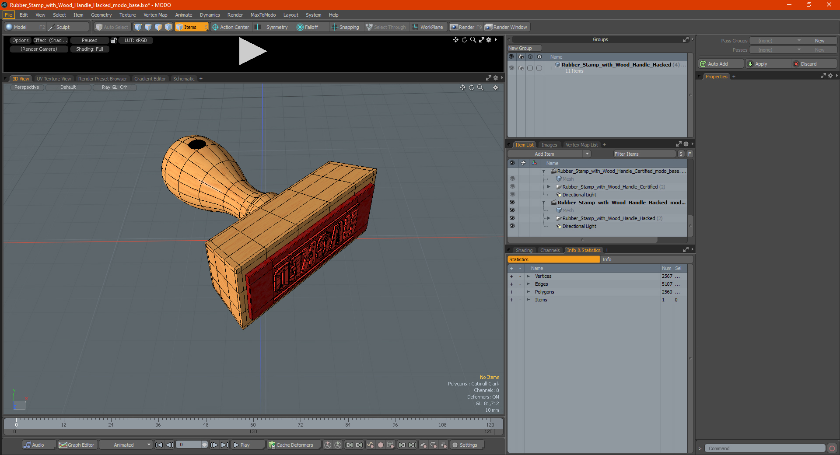This screenshot has width=840, height=455.
Task: Collapse Rubber_Stamp_with_Wood_Handle_Certified_modo_base scene
Action: tap(544, 171)
